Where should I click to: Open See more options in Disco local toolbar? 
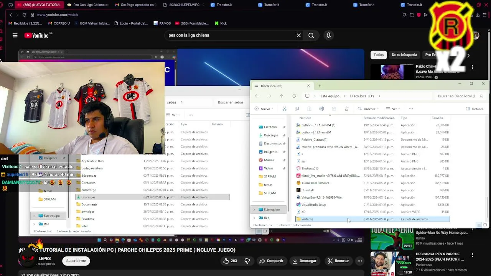411,109
